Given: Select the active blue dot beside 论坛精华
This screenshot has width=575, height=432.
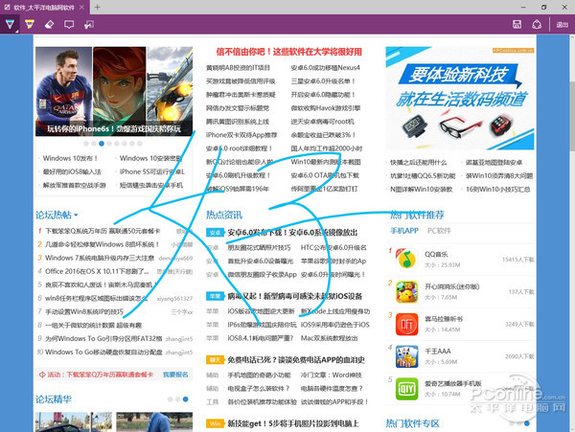Looking at the screenshot, I should pyautogui.click(x=186, y=399).
